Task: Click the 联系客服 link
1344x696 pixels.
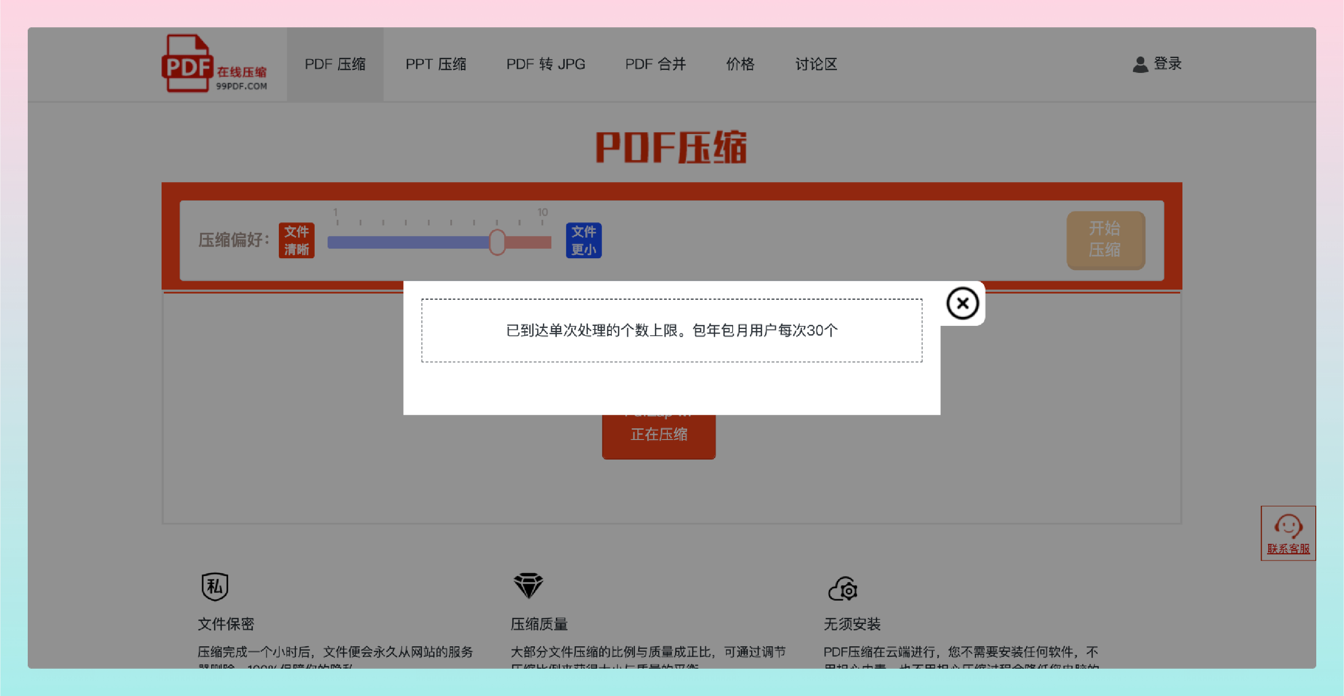Action: click(x=1288, y=548)
